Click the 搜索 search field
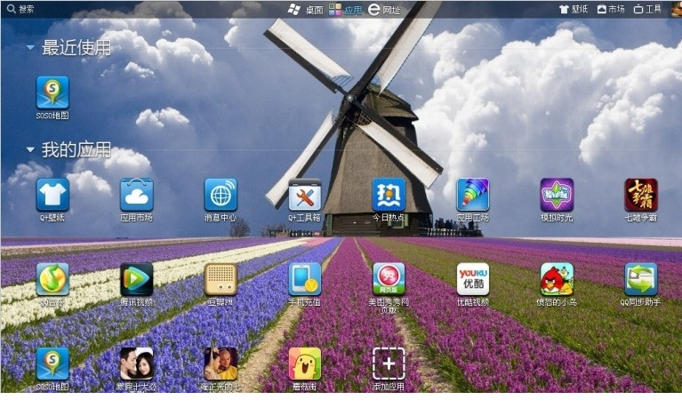Image resolution: width=682 pixels, height=408 pixels. (20, 9)
